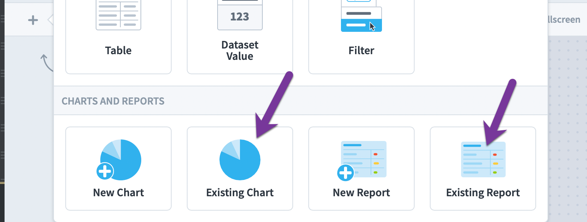Select the Existing Chart label
The width and height of the screenshot is (587, 222).
(240, 192)
